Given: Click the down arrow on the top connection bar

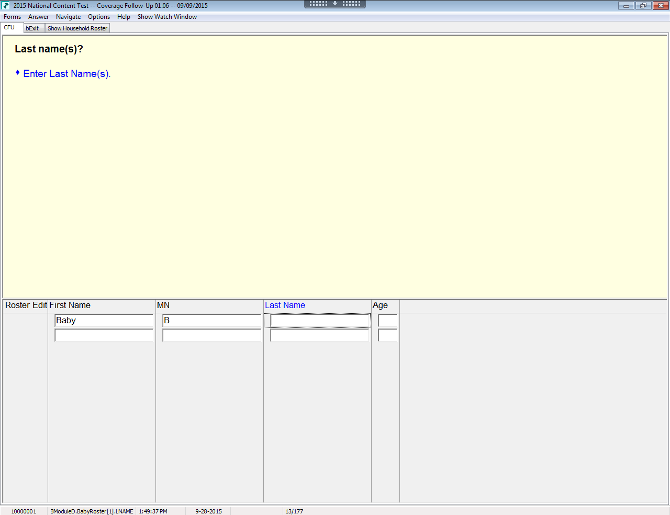Looking at the screenshot, I should click(x=335, y=4).
